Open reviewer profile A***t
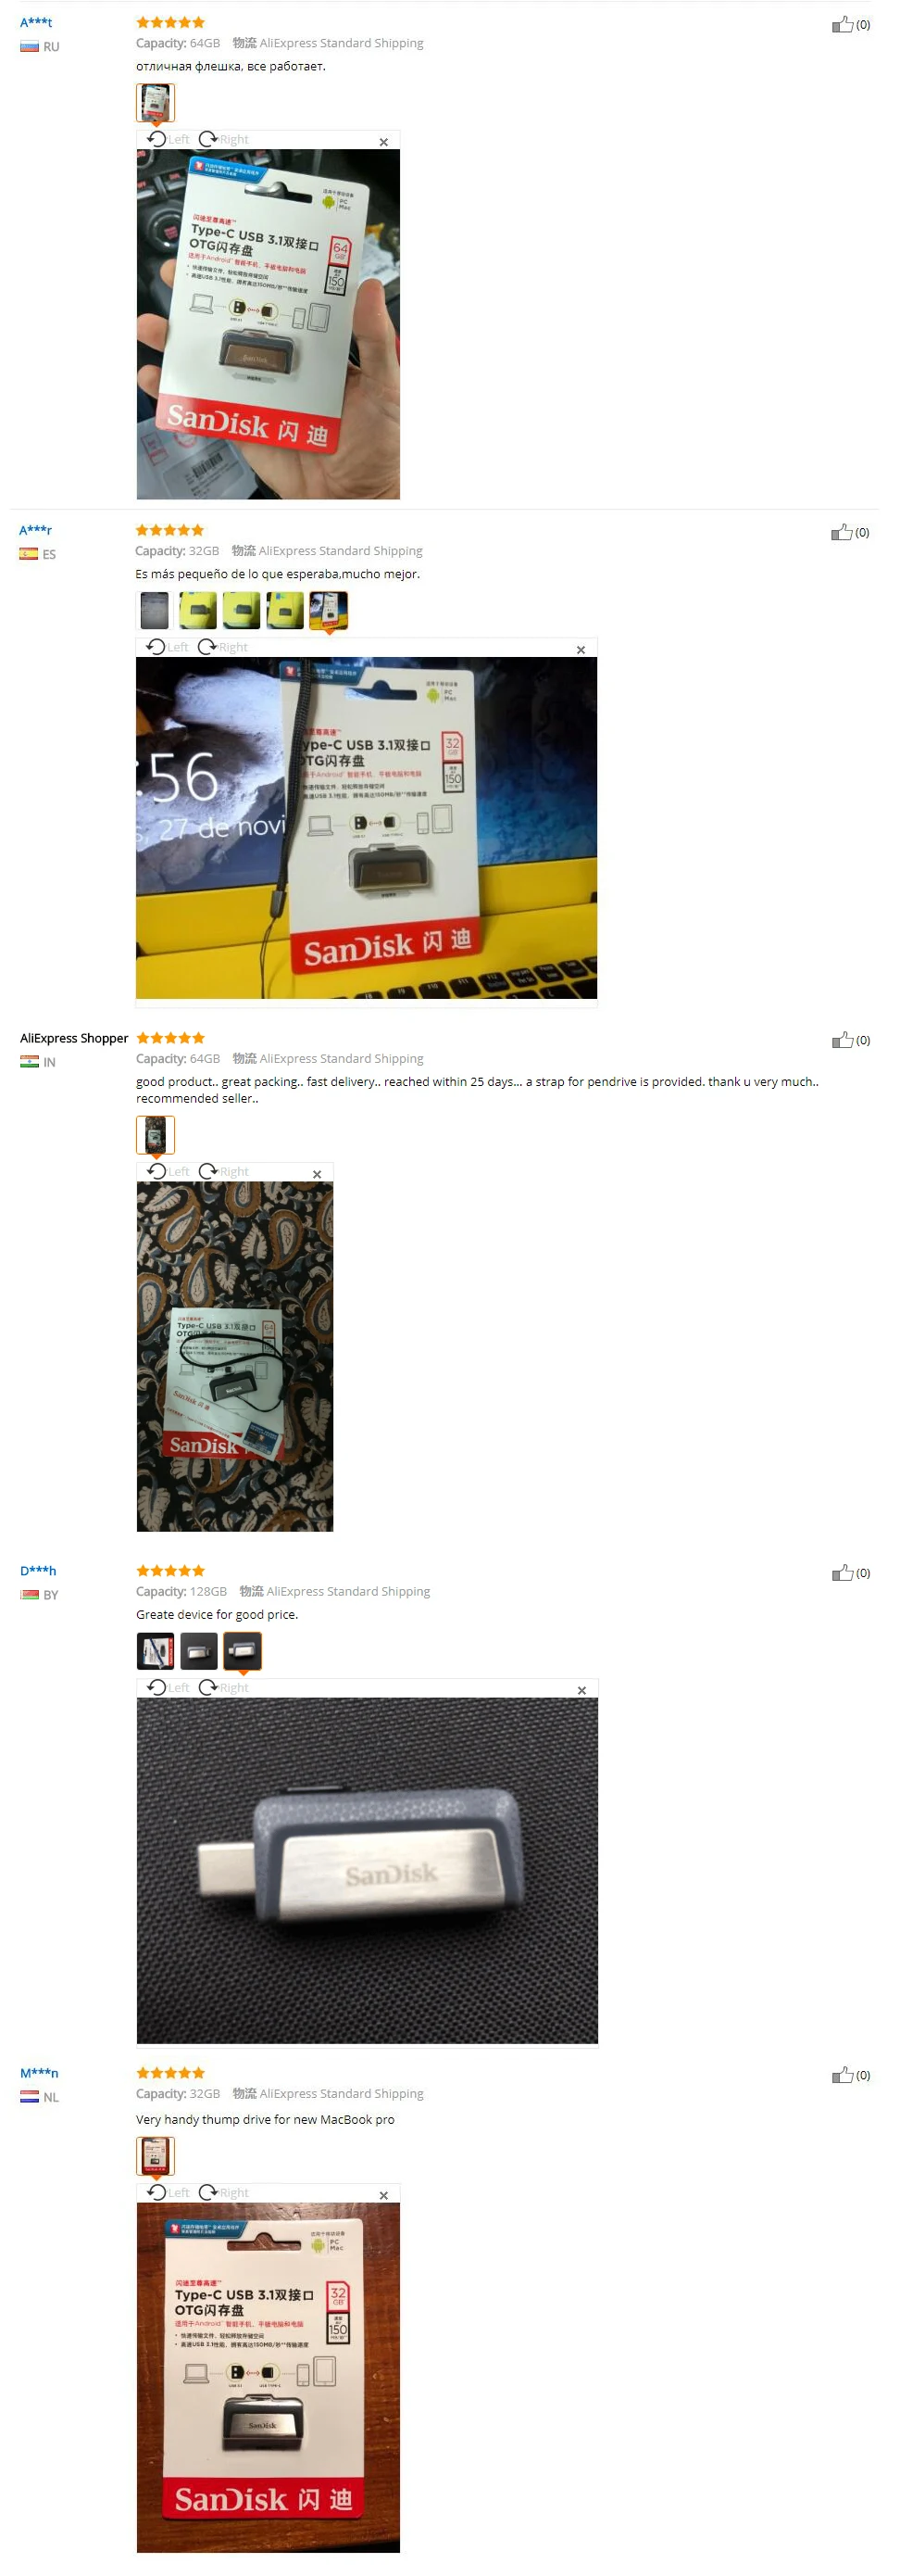 click(x=36, y=22)
